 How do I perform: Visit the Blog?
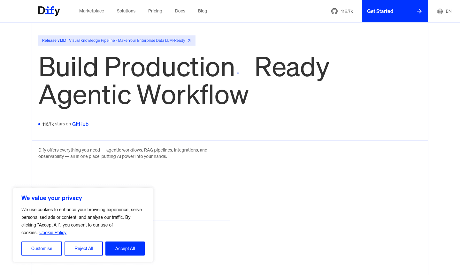point(202,11)
